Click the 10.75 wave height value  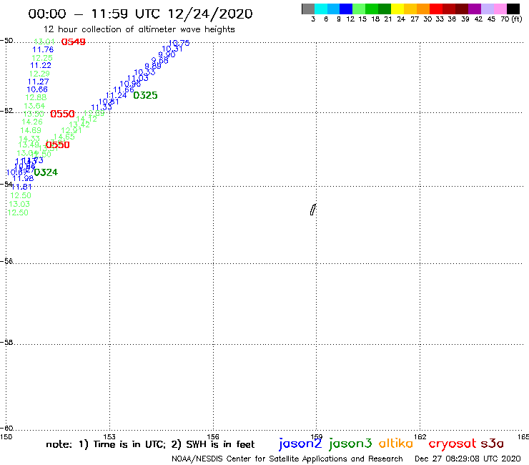pyautogui.click(x=179, y=43)
